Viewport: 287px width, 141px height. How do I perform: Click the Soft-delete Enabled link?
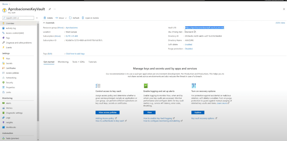[188, 44]
